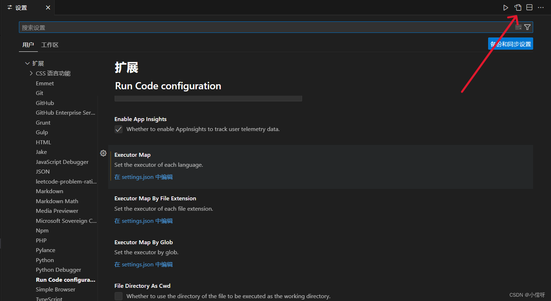The height and width of the screenshot is (301, 551).
Task: Open settings.json for Executor Map By Glob
Action: click(x=143, y=264)
